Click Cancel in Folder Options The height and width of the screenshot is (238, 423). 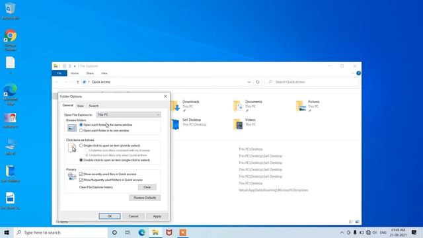coord(134,216)
